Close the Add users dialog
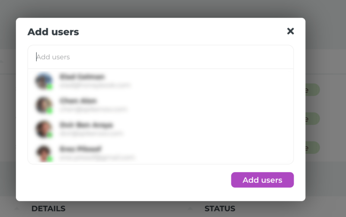Viewport: 346px width, 217px height. click(x=290, y=31)
